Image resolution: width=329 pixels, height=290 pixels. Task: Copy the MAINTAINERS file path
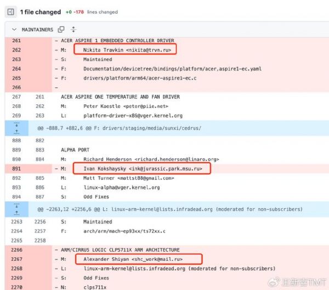click(x=61, y=29)
